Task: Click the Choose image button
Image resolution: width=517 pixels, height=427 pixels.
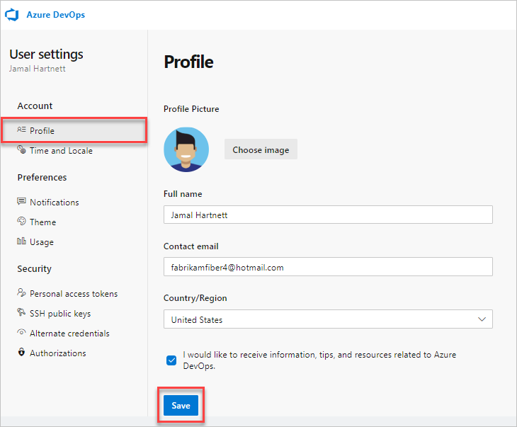Action: 261,149
